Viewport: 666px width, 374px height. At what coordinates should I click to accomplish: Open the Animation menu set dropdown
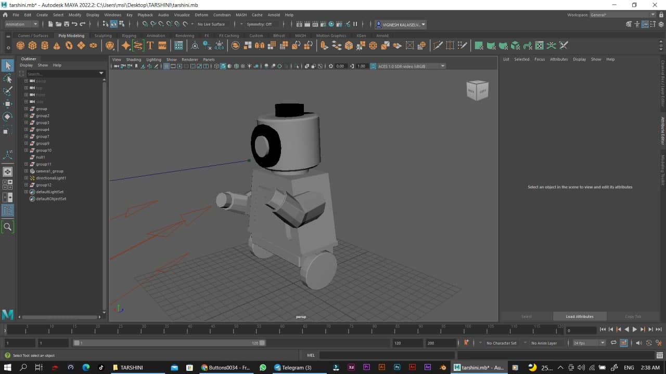point(22,24)
